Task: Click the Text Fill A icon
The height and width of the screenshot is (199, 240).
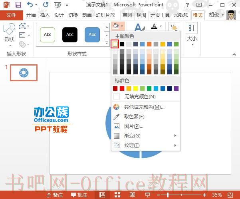Action: [x=154, y=26]
